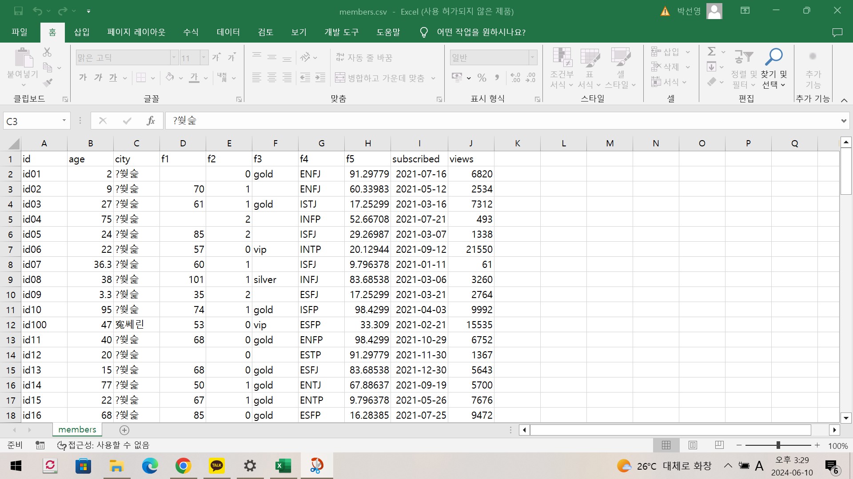The height and width of the screenshot is (479, 853).
Task: Open the font size dropdown
Action: click(204, 58)
